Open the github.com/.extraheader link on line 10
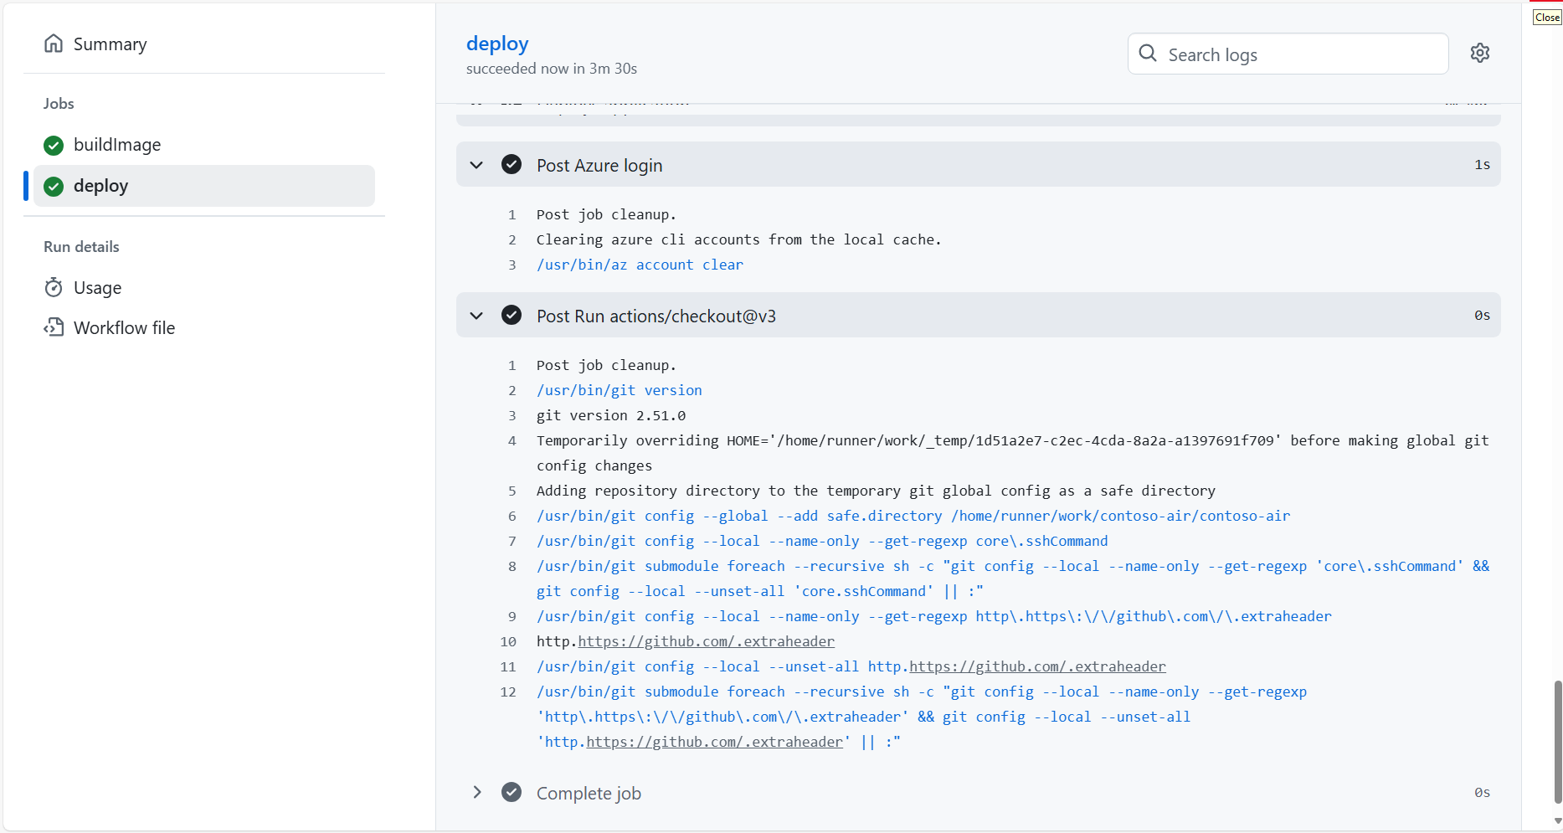 706,641
